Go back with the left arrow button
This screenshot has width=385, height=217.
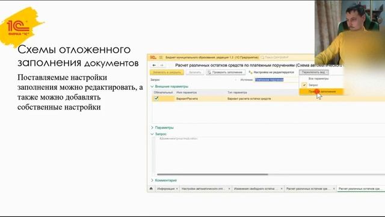154,65
